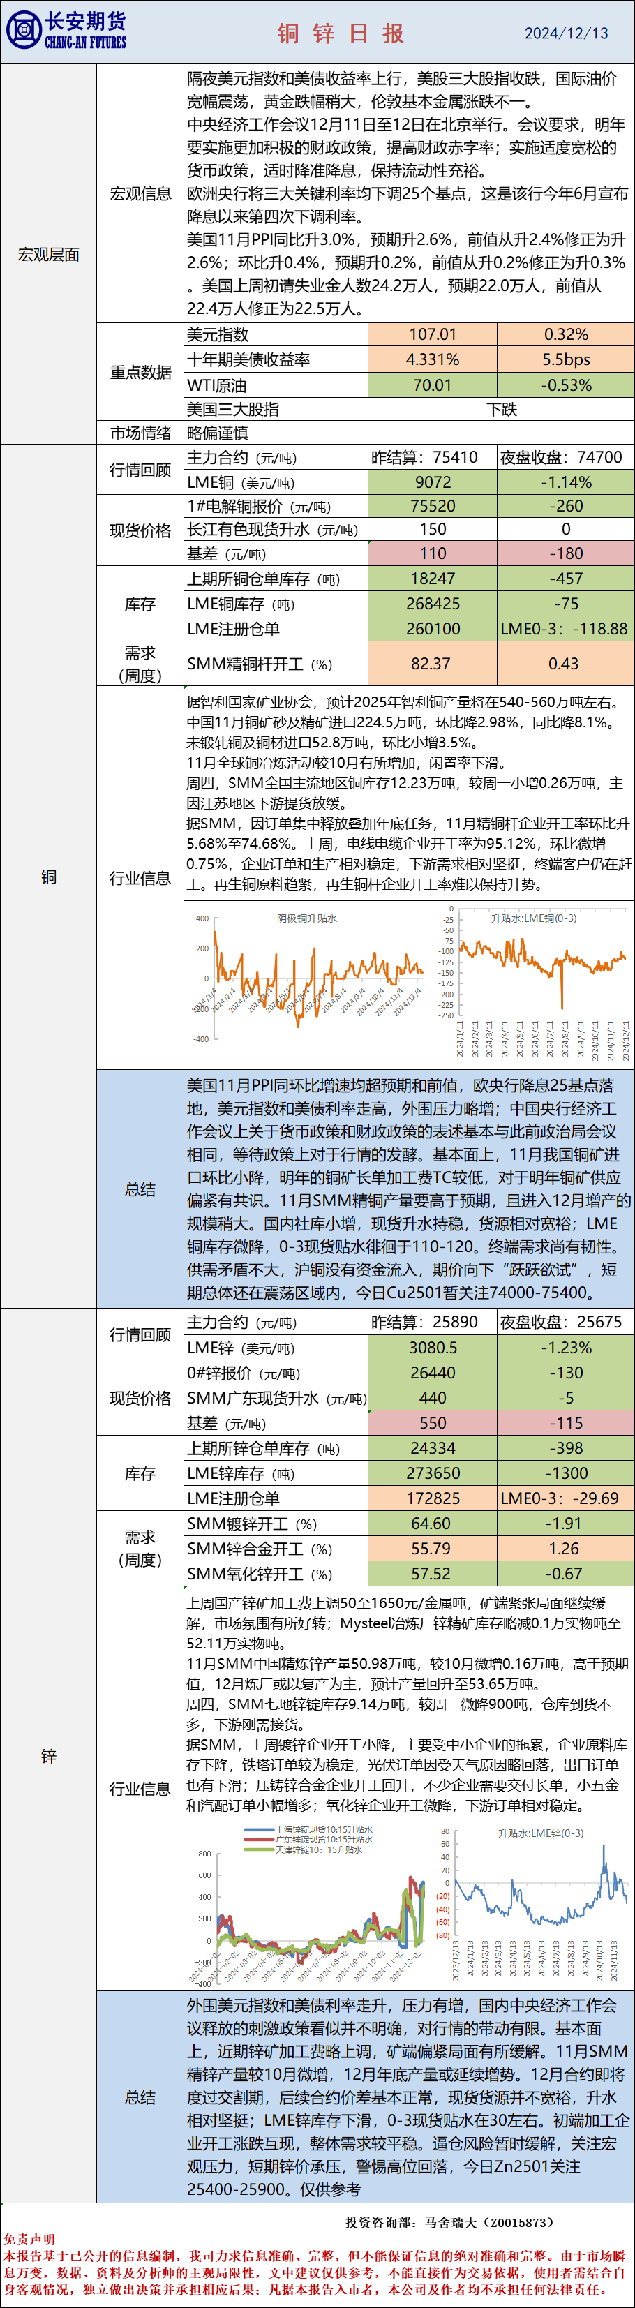Click the 上海锌锭现货10:15升贴水 legend entry

click(x=311, y=1829)
